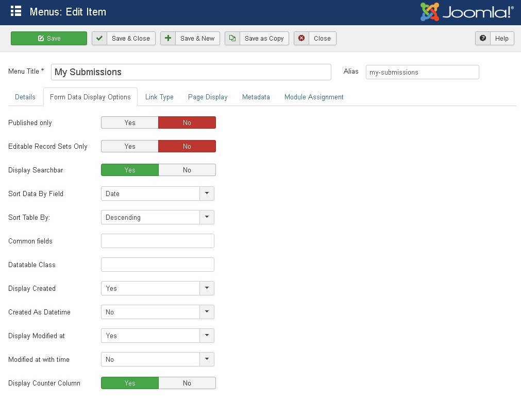Turn off Display Searchbar with No
Screen dimensions: 521x403
(187, 170)
